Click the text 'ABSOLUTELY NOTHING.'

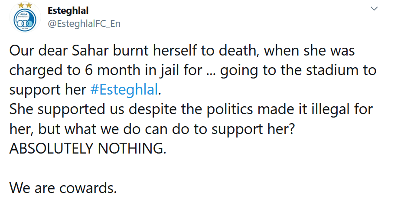tap(88, 148)
